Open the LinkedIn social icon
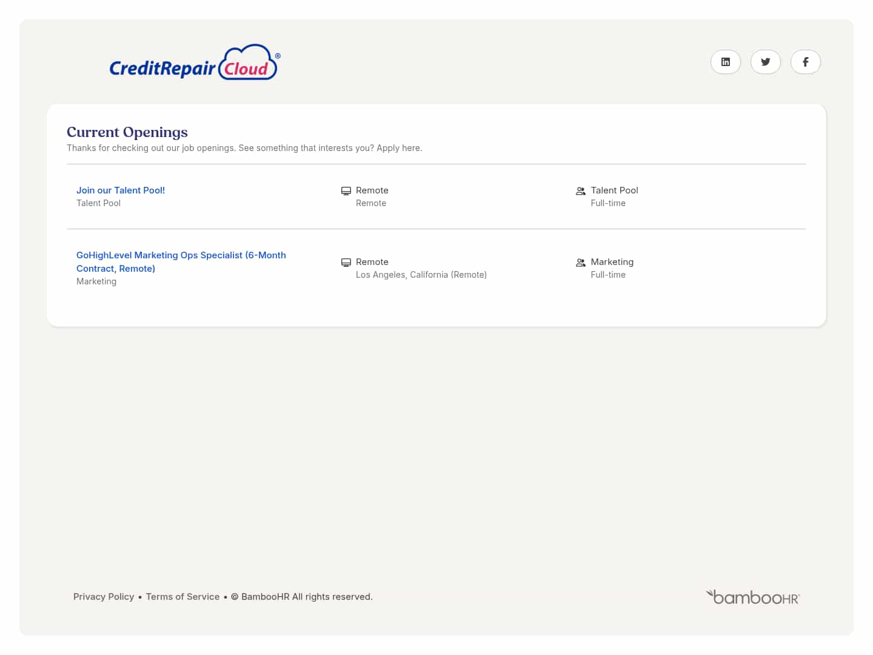This screenshot has height=655, width=873. (726, 62)
